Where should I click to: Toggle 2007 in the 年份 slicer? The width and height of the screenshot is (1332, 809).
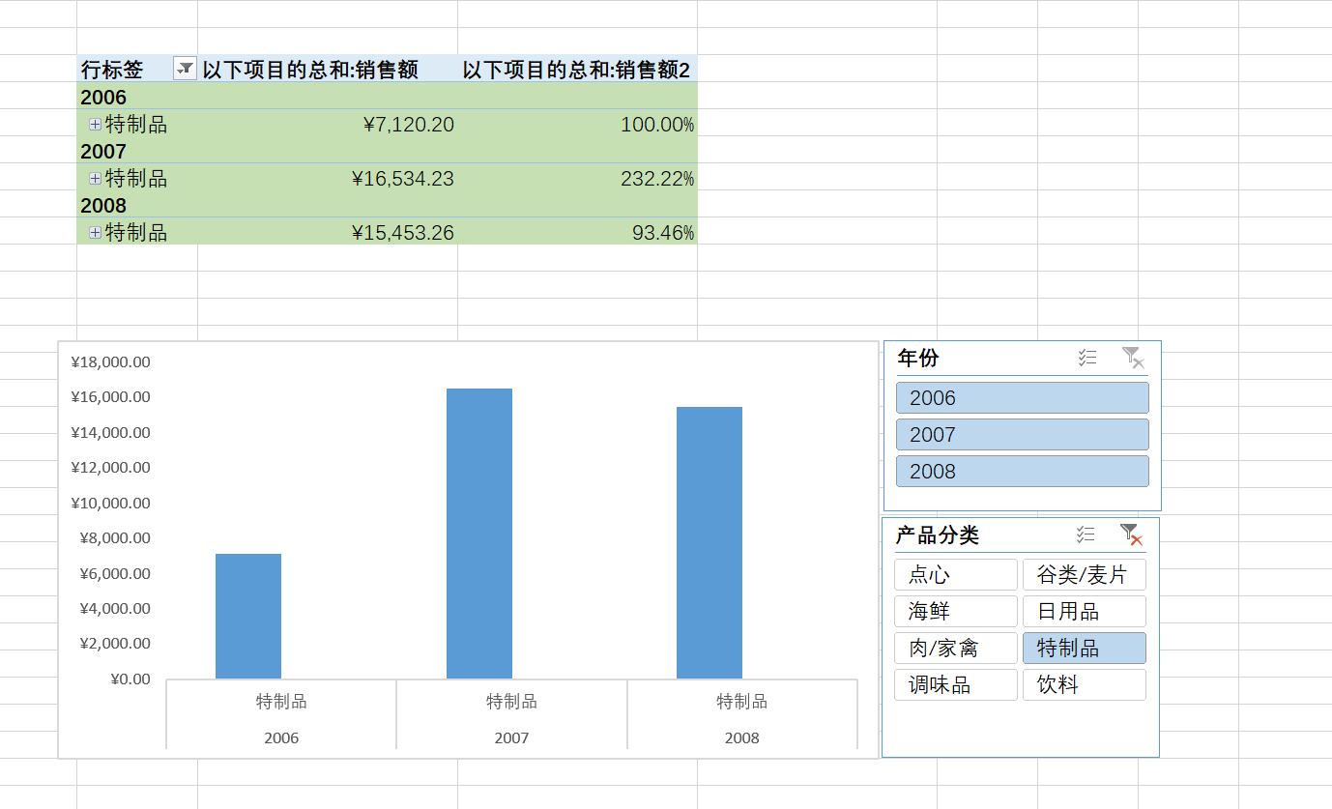pos(1023,435)
